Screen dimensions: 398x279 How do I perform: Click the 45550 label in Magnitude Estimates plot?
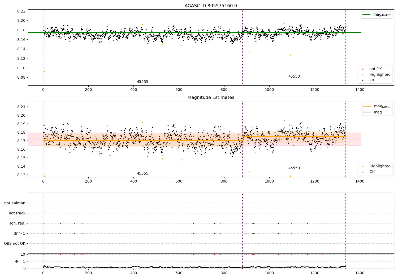point(294,168)
